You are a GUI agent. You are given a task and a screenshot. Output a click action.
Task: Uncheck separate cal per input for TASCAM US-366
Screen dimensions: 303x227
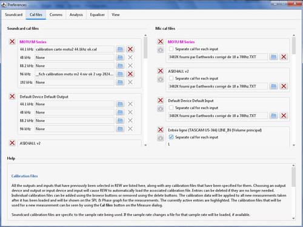pyautogui.click(x=171, y=137)
